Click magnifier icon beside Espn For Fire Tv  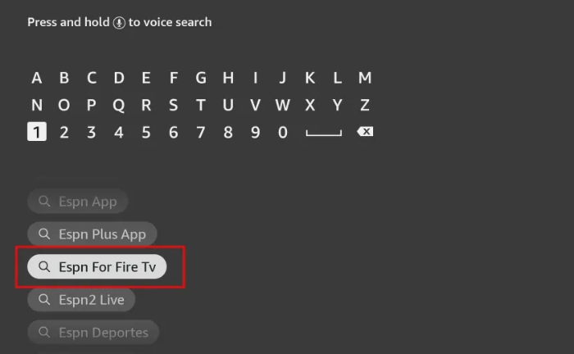[x=44, y=266]
